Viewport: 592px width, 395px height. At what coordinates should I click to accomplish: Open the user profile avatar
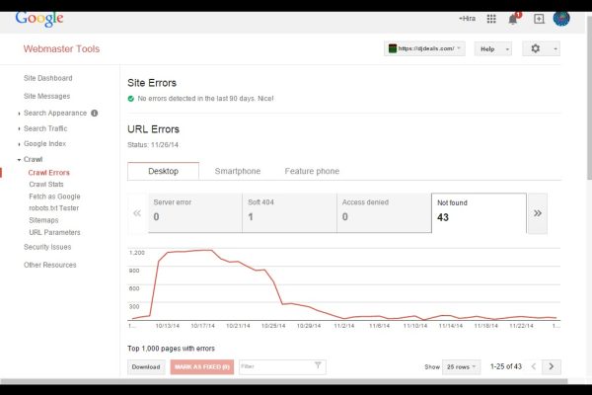[561, 18]
